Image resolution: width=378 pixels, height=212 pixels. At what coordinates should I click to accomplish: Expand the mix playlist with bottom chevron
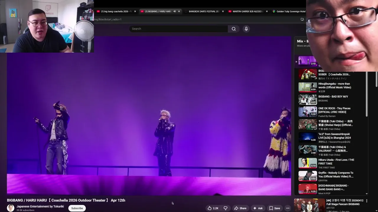(x=366, y=193)
